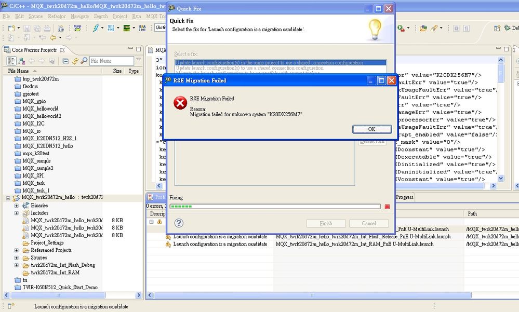
Task: Click the Finish button in Quick Fix
Action: [326, 223]
